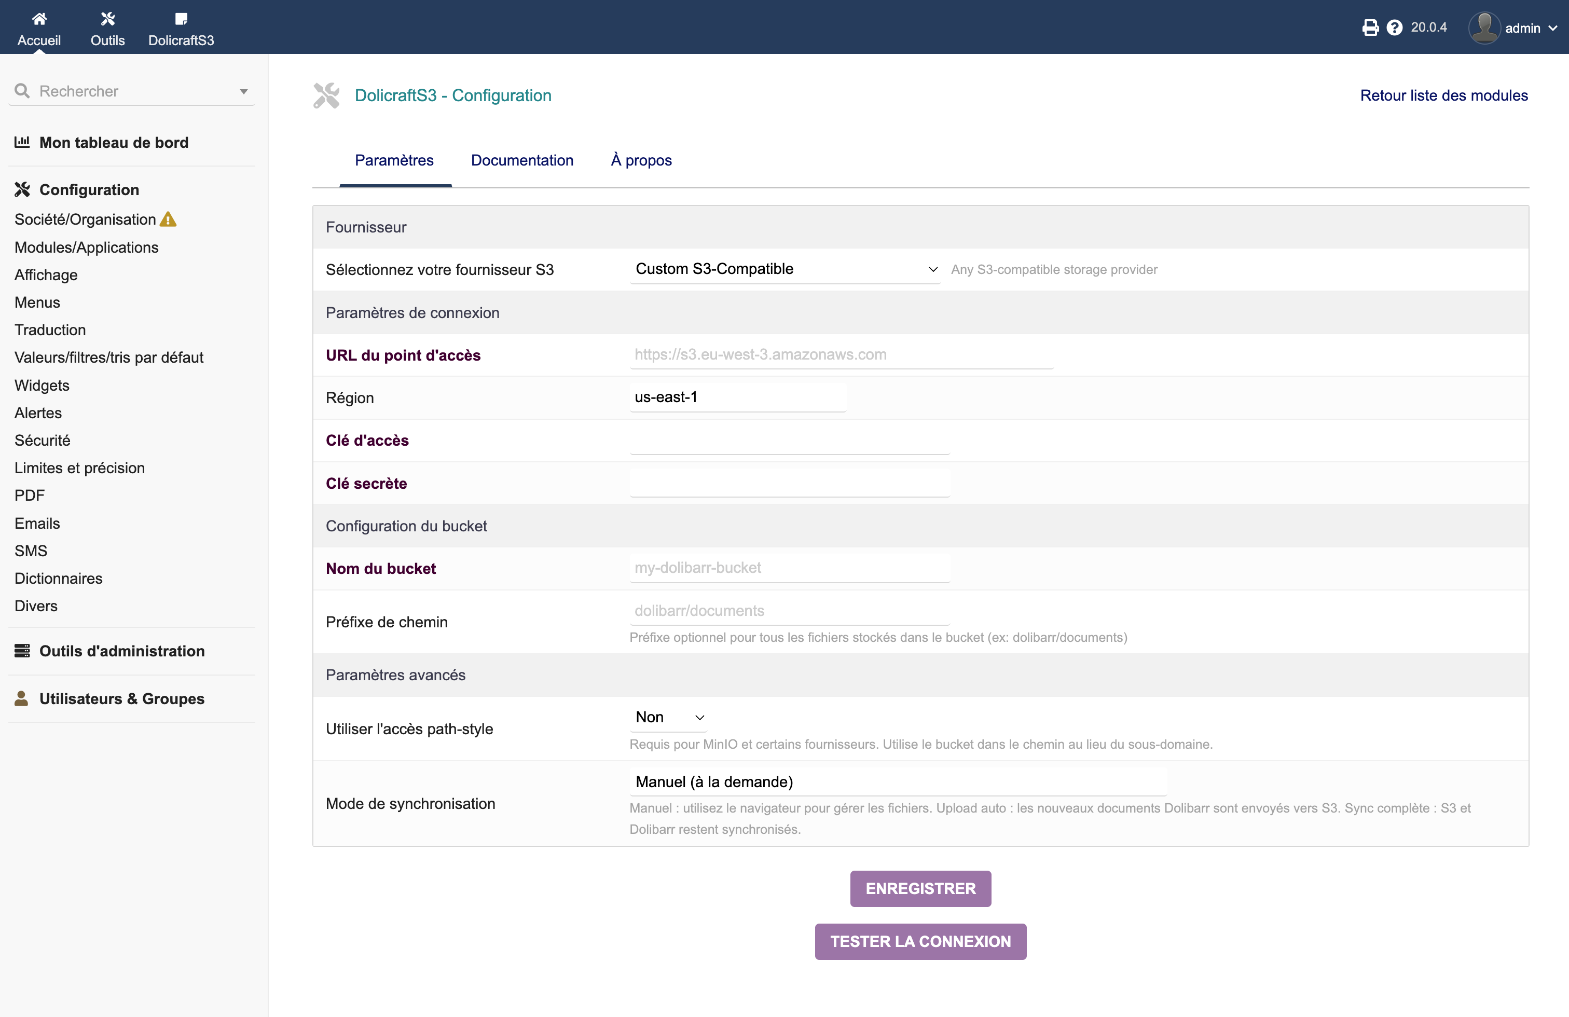Switch to the À propos tab
Screen dimensions: 1569x1017
(641, 160)
